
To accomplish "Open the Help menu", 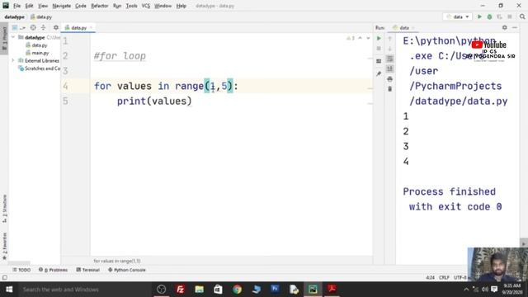I will (x=181, y=6).
